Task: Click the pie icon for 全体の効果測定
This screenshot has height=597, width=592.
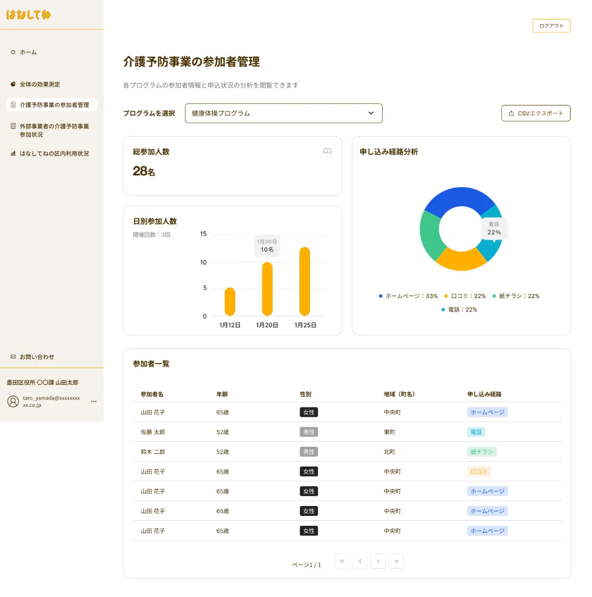Action: click(13, 85)
